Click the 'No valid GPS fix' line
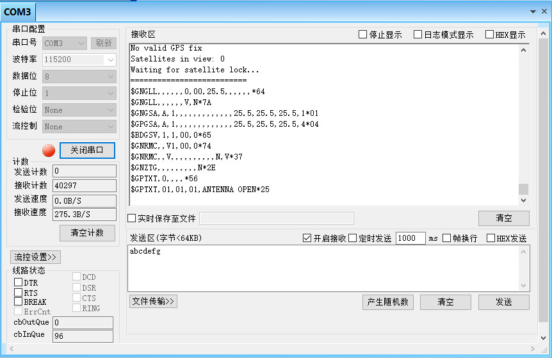Image resolution: width=552 pixels, height=358 pixels. [166, 48]
